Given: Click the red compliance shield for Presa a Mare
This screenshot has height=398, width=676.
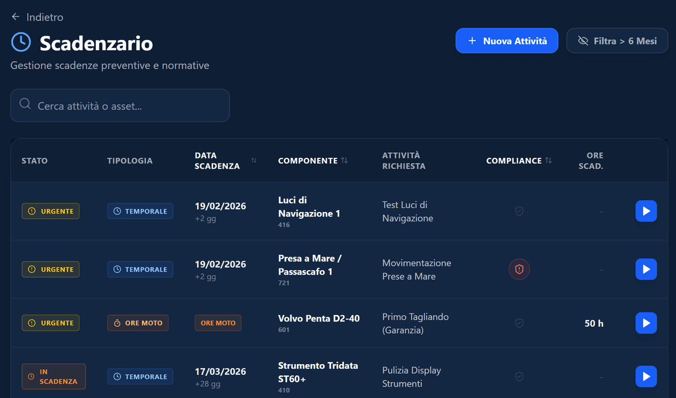Looking at the screenshot, I should [519, 269].
